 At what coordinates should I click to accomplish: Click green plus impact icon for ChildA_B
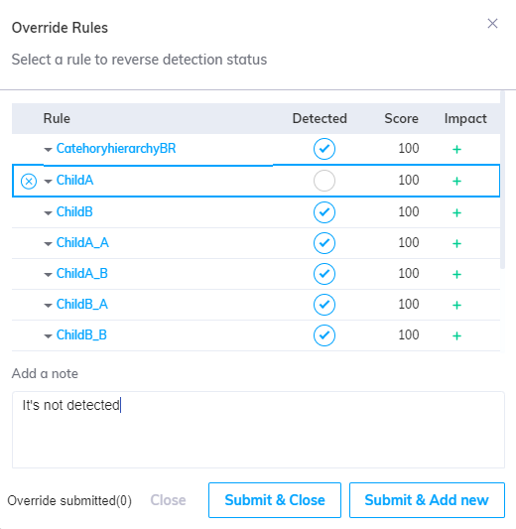[x=456, y=274]
